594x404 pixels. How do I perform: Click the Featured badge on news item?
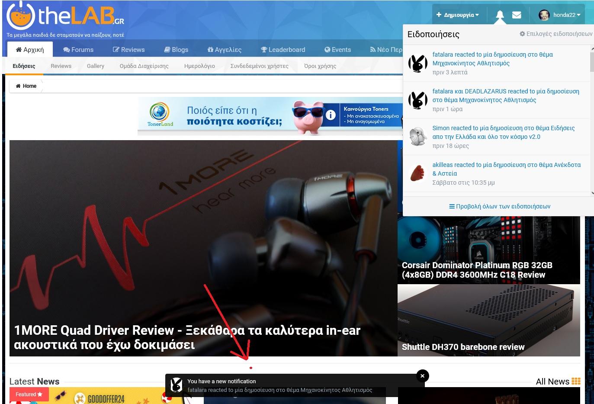[x=29, y=394]
